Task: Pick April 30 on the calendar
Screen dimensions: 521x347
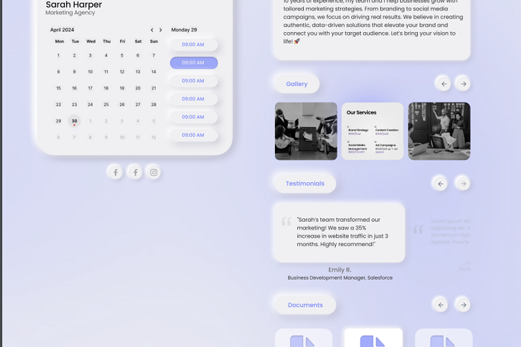Action: [x=74, y=121]
